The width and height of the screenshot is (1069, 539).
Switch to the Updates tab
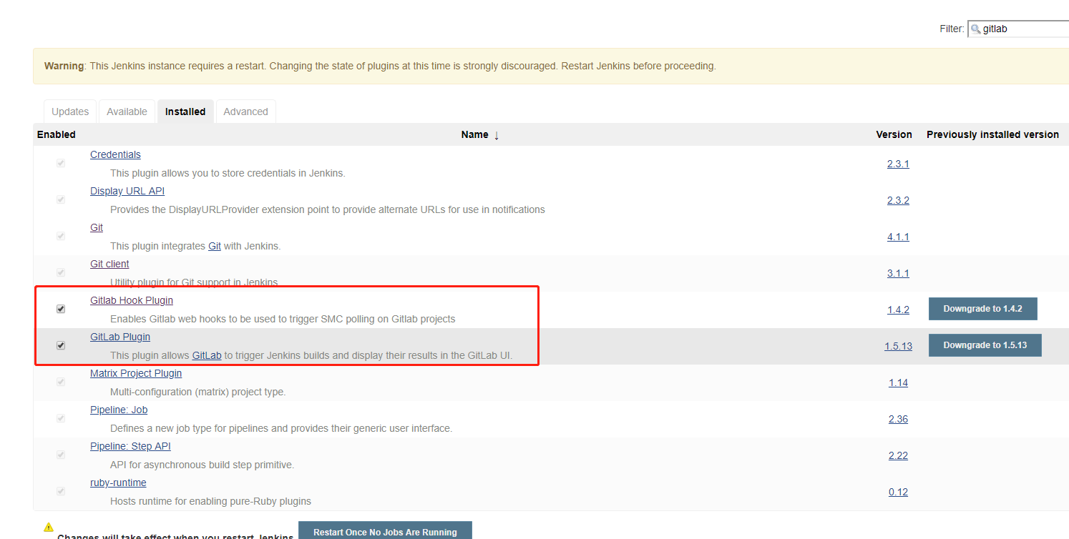pos(70,112)
